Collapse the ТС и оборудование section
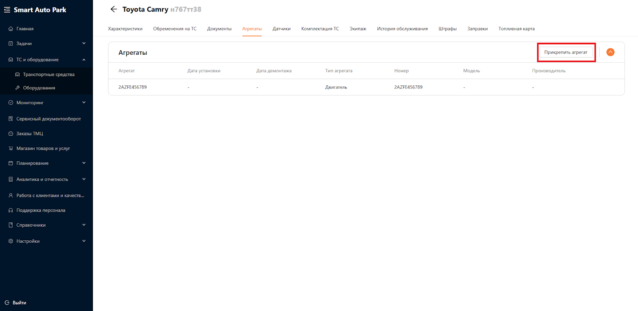This screenshot has height=311, width=638. 84,60
